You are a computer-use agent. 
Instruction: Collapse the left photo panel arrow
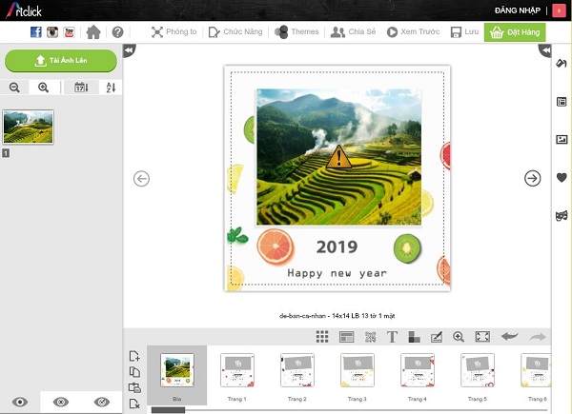(130, 51)
